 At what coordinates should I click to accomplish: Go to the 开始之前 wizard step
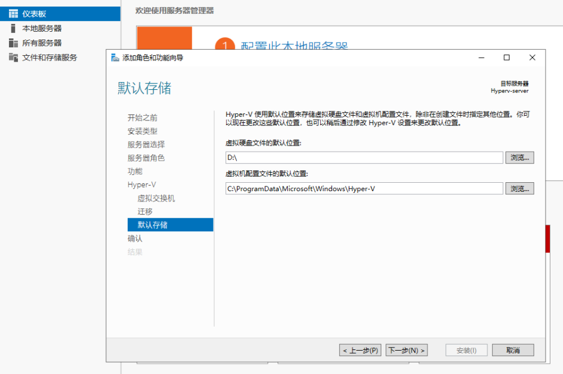143,117
